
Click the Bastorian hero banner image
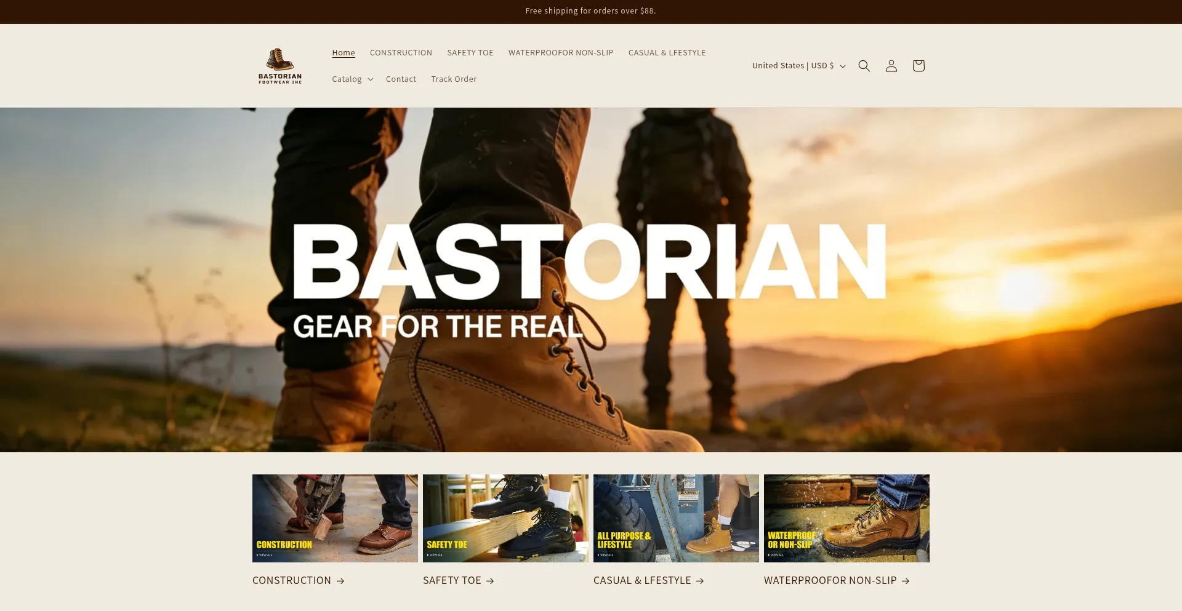pyautogui.click(x=591, y=280)
